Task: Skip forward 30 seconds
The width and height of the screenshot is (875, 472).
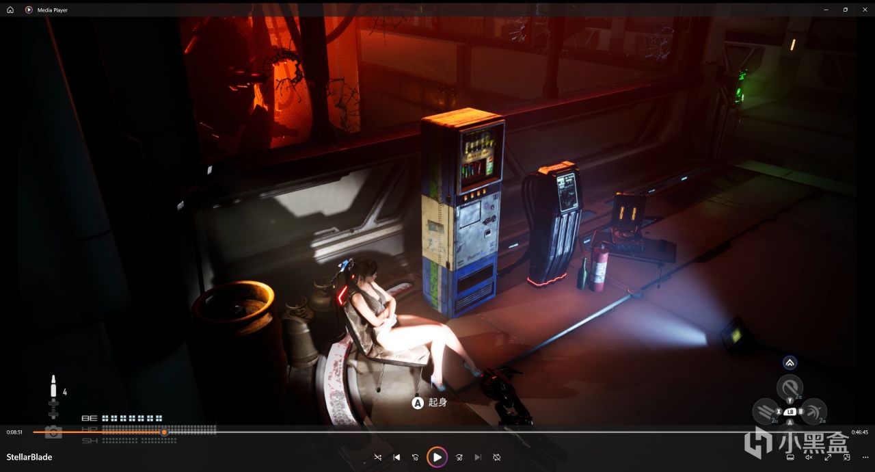Action: coord(459,457)
